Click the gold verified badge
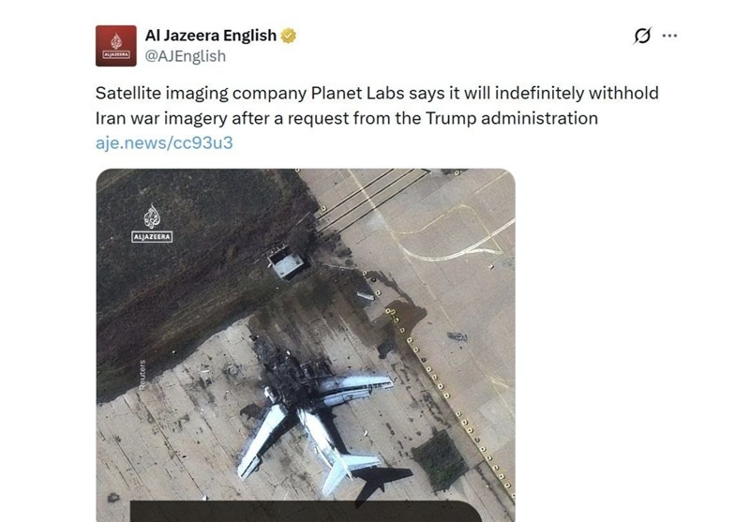The image size is (750, 522). (x=290, y=37)
